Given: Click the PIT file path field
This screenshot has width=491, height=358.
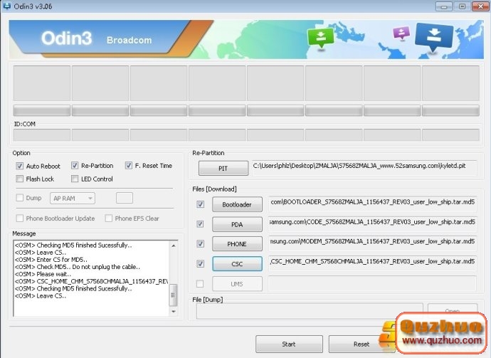Looking at the screenshot, I should [x=364, y=167].
